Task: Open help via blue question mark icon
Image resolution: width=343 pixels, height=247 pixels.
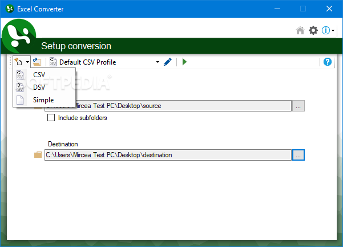Action: tap(328, 62)
